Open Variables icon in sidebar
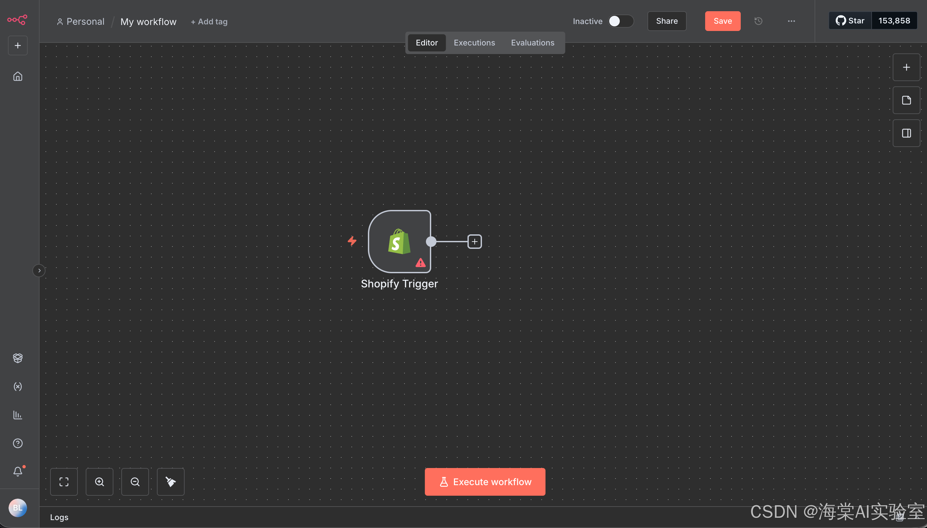This screenshot has width=927, height=528. click(x=17, y=387)
